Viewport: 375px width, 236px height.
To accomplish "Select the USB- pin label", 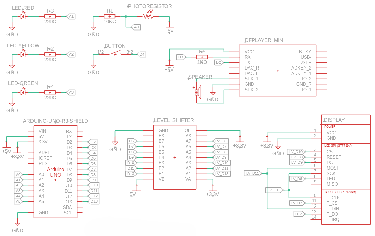I will 306,57.
